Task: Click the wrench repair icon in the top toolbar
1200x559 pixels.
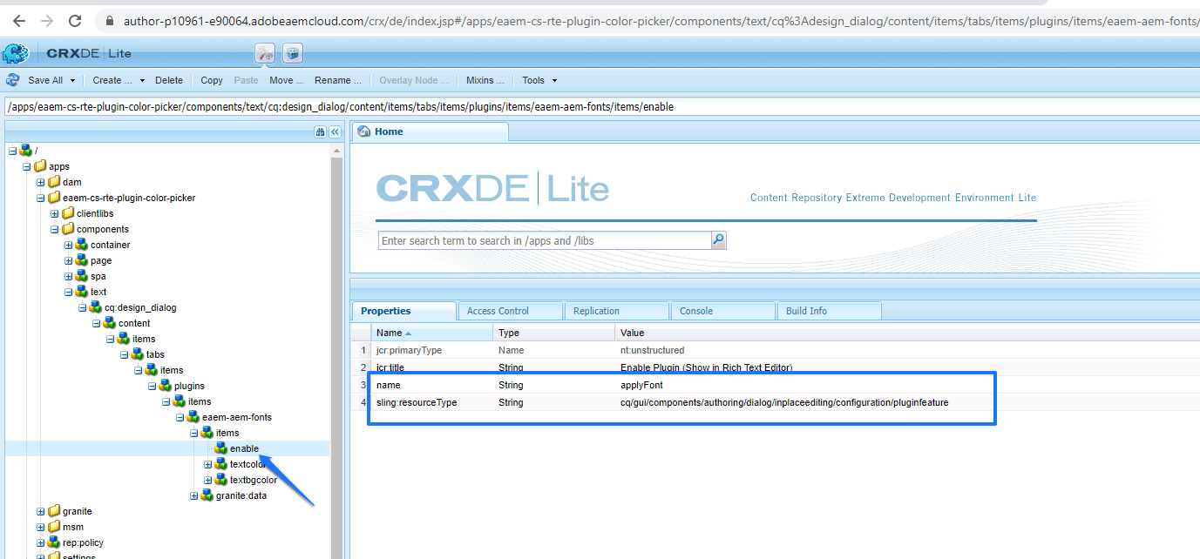Action: click(264, 53)
